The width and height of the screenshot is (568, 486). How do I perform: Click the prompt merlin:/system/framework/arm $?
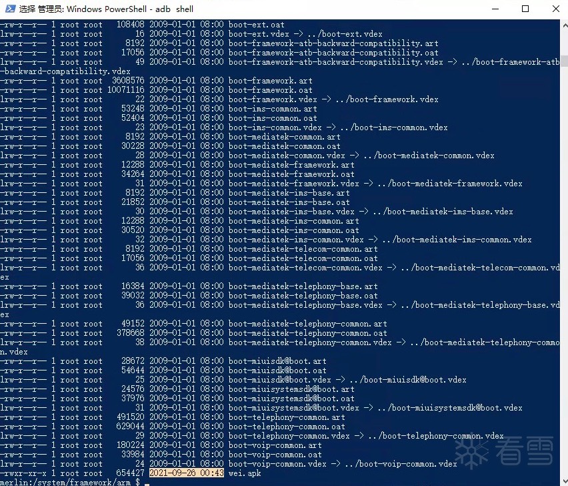tap(70, 483)
